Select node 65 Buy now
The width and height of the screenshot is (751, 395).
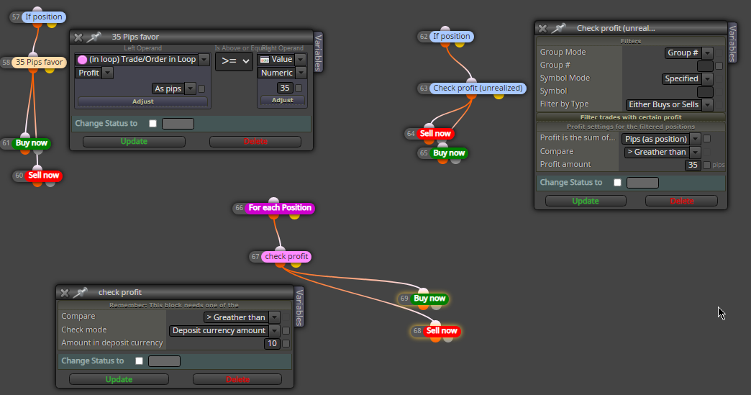pos(450,153)
